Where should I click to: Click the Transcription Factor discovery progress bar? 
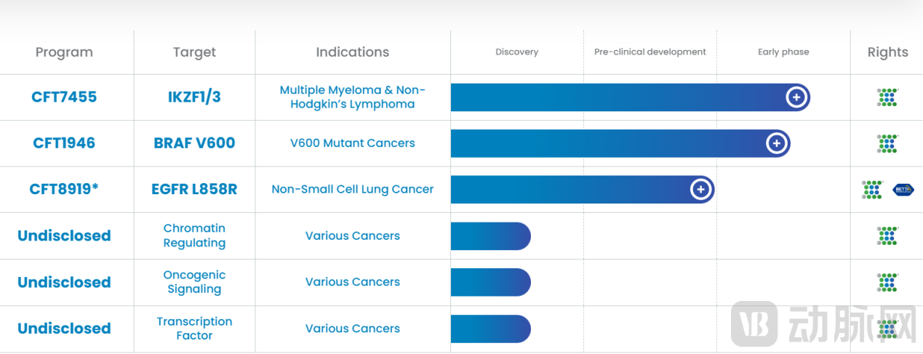[x=490, y=329]
